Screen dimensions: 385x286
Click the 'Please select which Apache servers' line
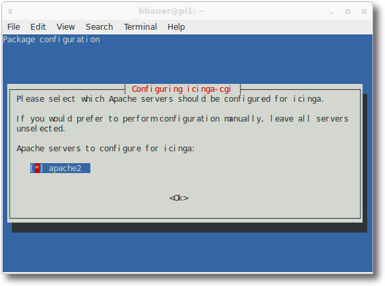tap(170, 99)
